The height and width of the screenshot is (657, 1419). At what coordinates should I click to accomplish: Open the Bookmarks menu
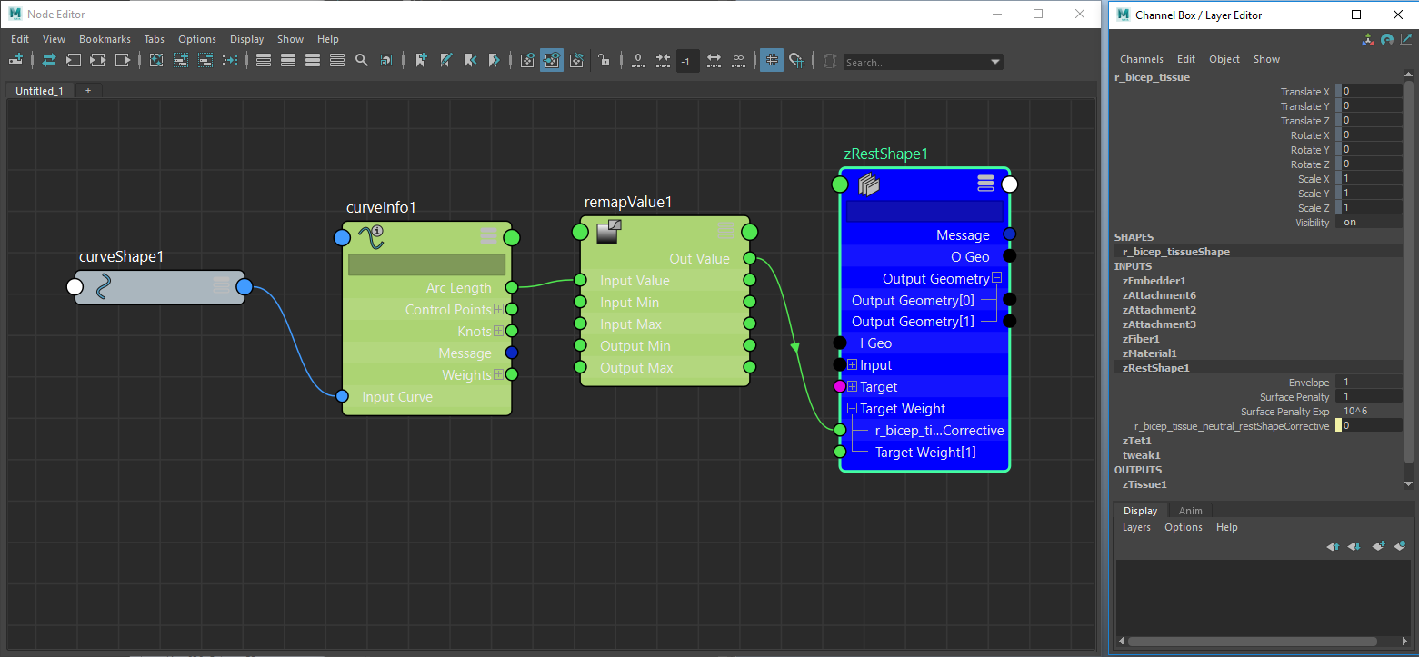(105, 39)
